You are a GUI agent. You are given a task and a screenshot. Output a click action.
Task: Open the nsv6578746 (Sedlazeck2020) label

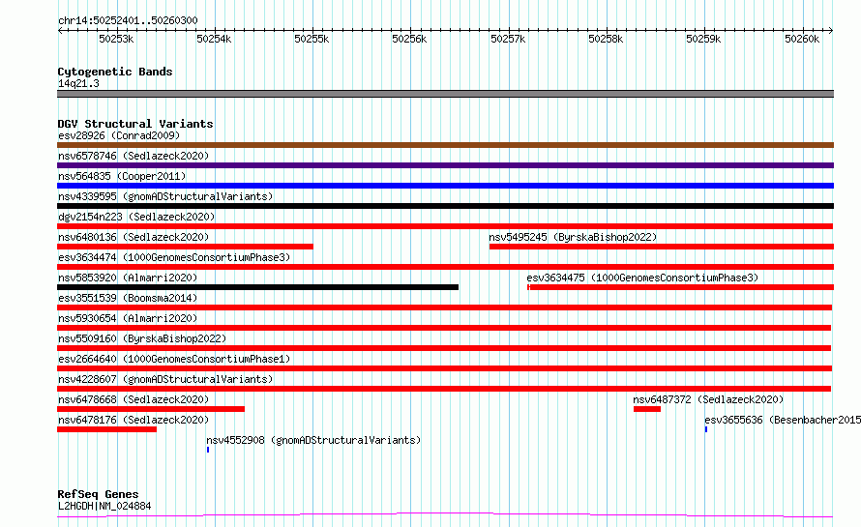coord(134,156)
